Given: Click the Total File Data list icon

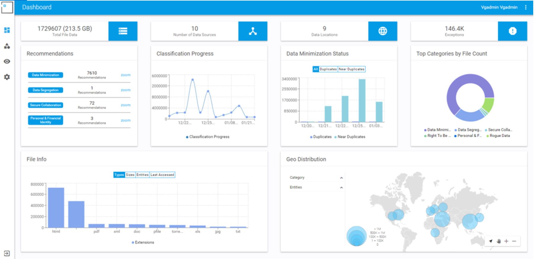Looking at the screenshot, I should pos(123,31).
